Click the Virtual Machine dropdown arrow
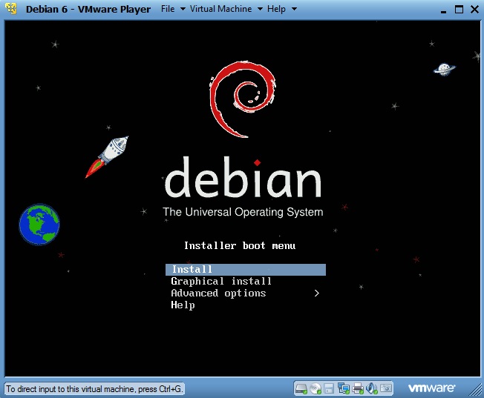 click(x=260, y=9)
